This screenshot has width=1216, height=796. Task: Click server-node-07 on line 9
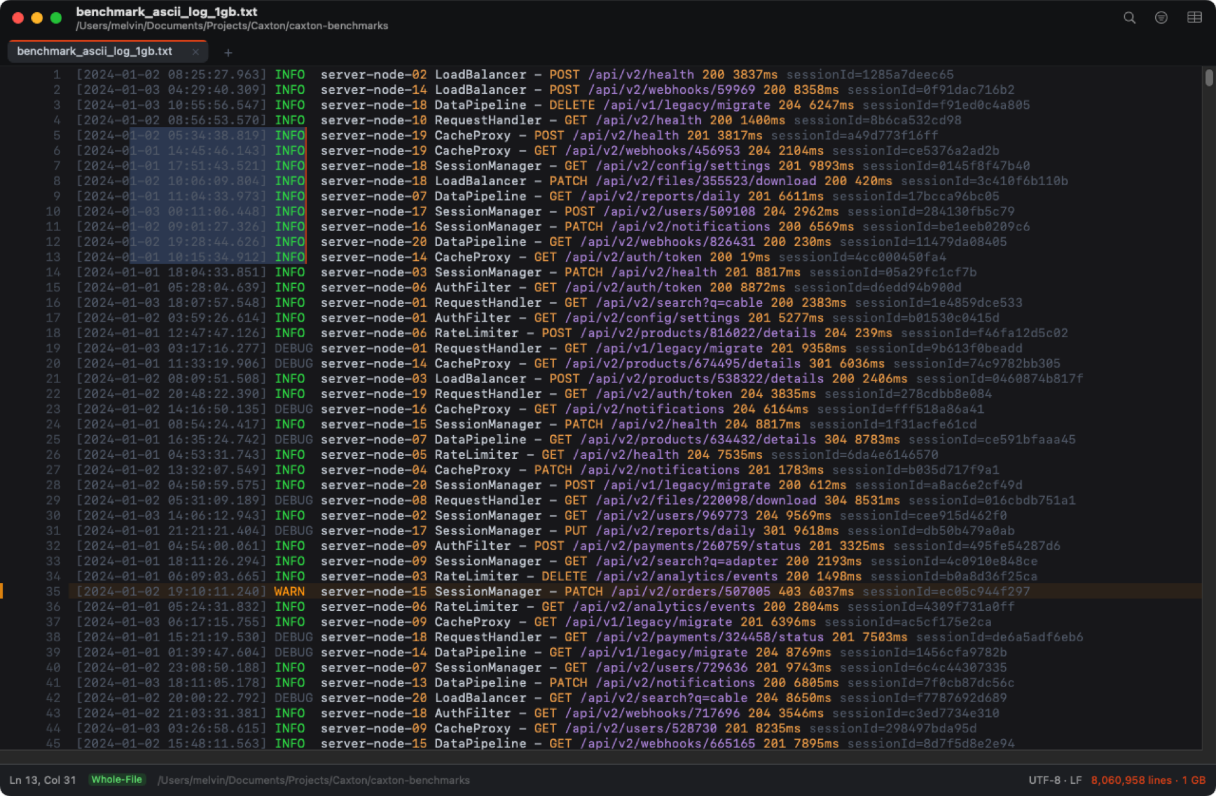(x=374, y=196)
